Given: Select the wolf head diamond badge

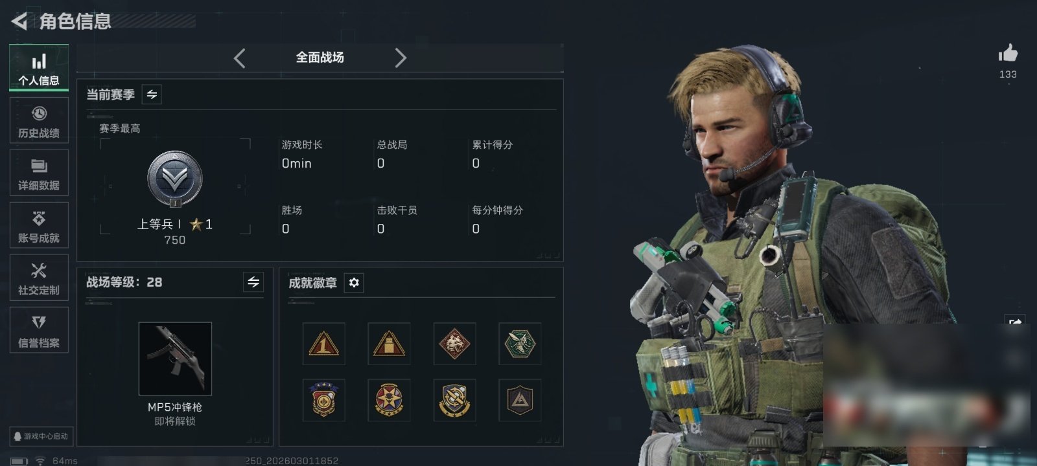Looking at the screenshot, I should (454, 344).
